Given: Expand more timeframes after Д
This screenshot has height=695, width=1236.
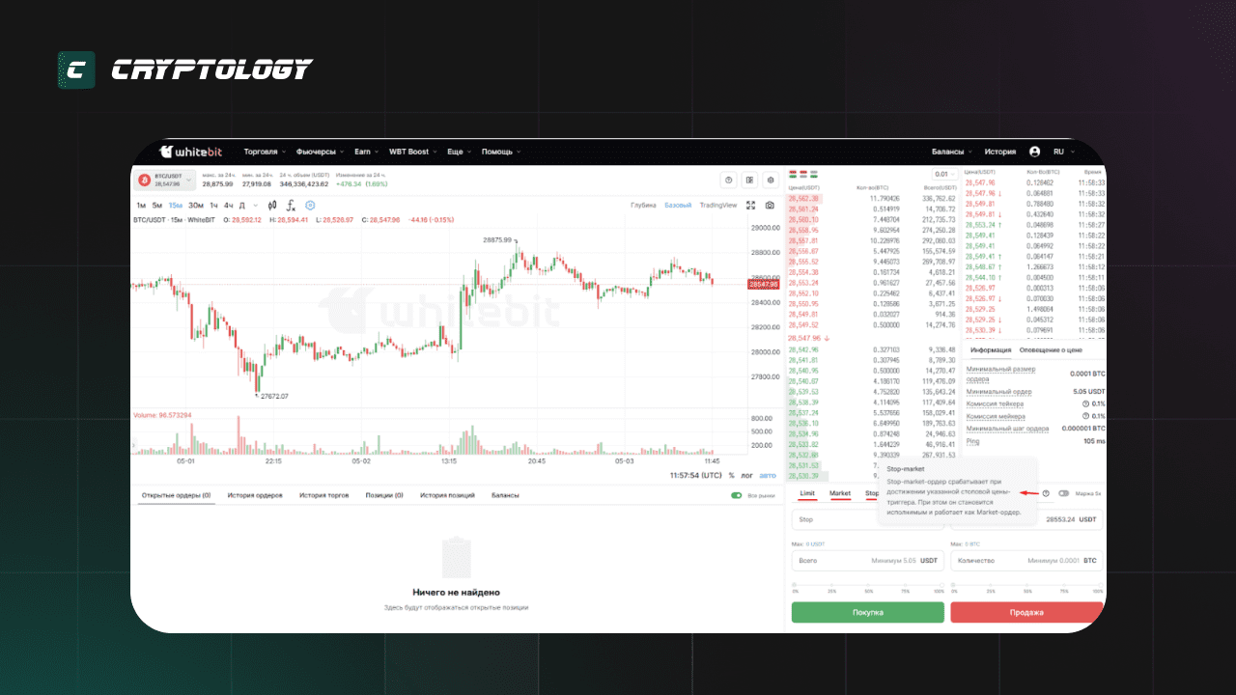Looking at the screenshot, I should [254, 205].
